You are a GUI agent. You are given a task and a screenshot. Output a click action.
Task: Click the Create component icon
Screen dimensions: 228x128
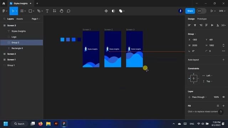point(106,11)
